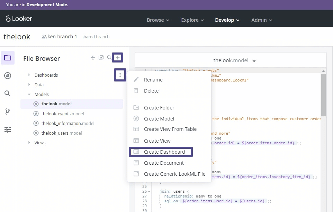
Task: Click the 'shared branch' label
Action: click(x=95, y=37)
